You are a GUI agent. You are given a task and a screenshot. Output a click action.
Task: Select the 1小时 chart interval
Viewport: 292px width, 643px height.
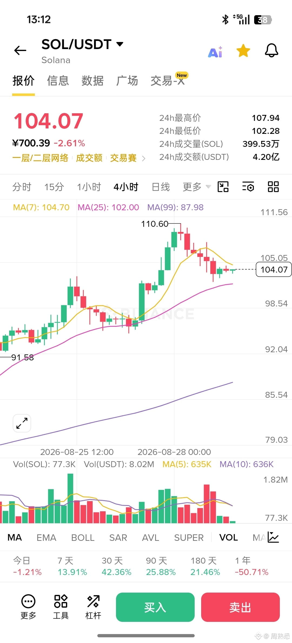(x=89, y=187)
